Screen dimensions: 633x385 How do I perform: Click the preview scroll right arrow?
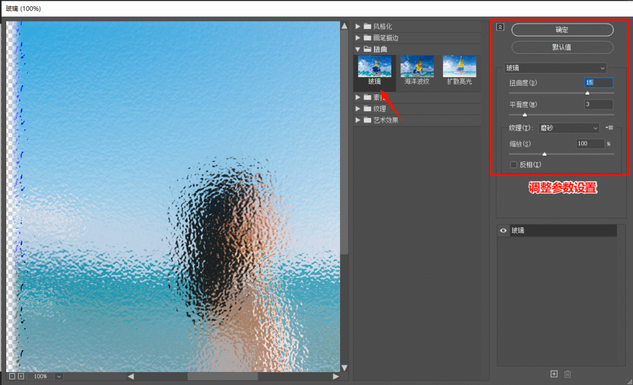(x=336, y=376)
